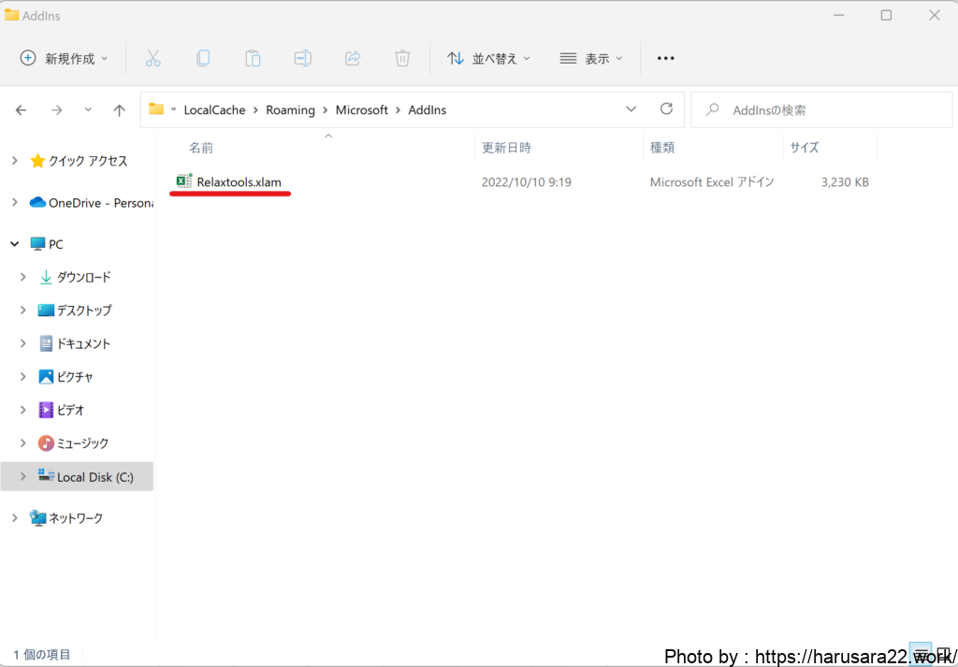Click the Paste clipboard icon
The height and width of the screenshot is (667, 958).
[253, 58]
